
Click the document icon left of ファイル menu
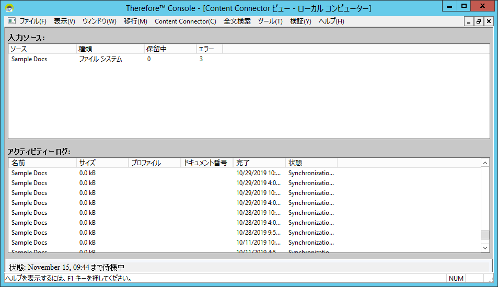tap(11, 21)
